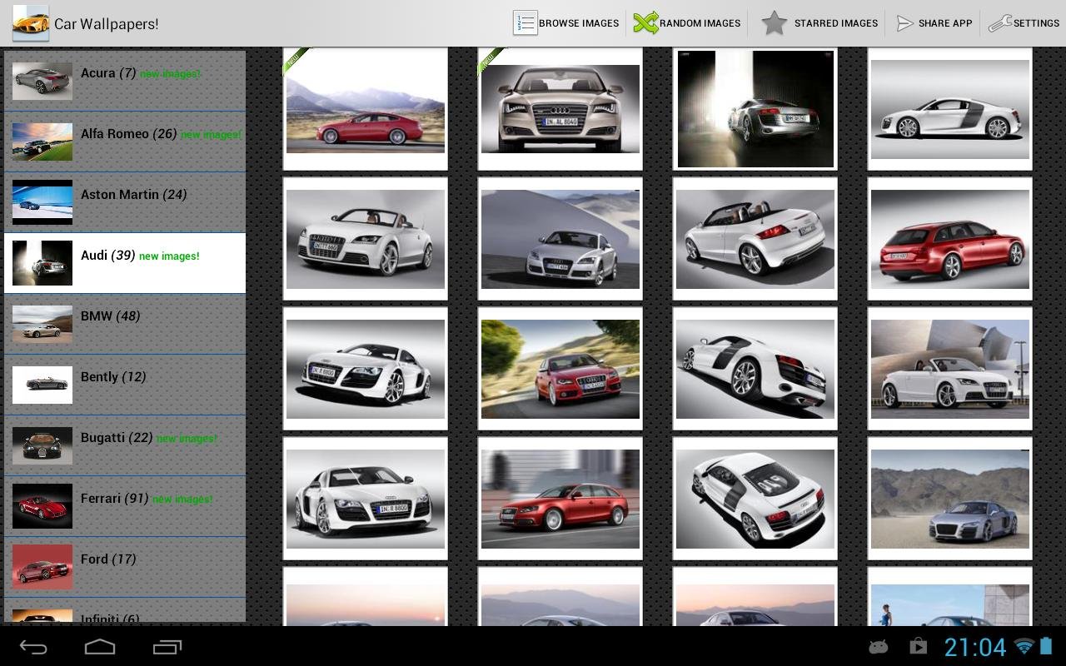1066x666 pixels.
Task: Select the Ford category
Action: coord(125,567)
